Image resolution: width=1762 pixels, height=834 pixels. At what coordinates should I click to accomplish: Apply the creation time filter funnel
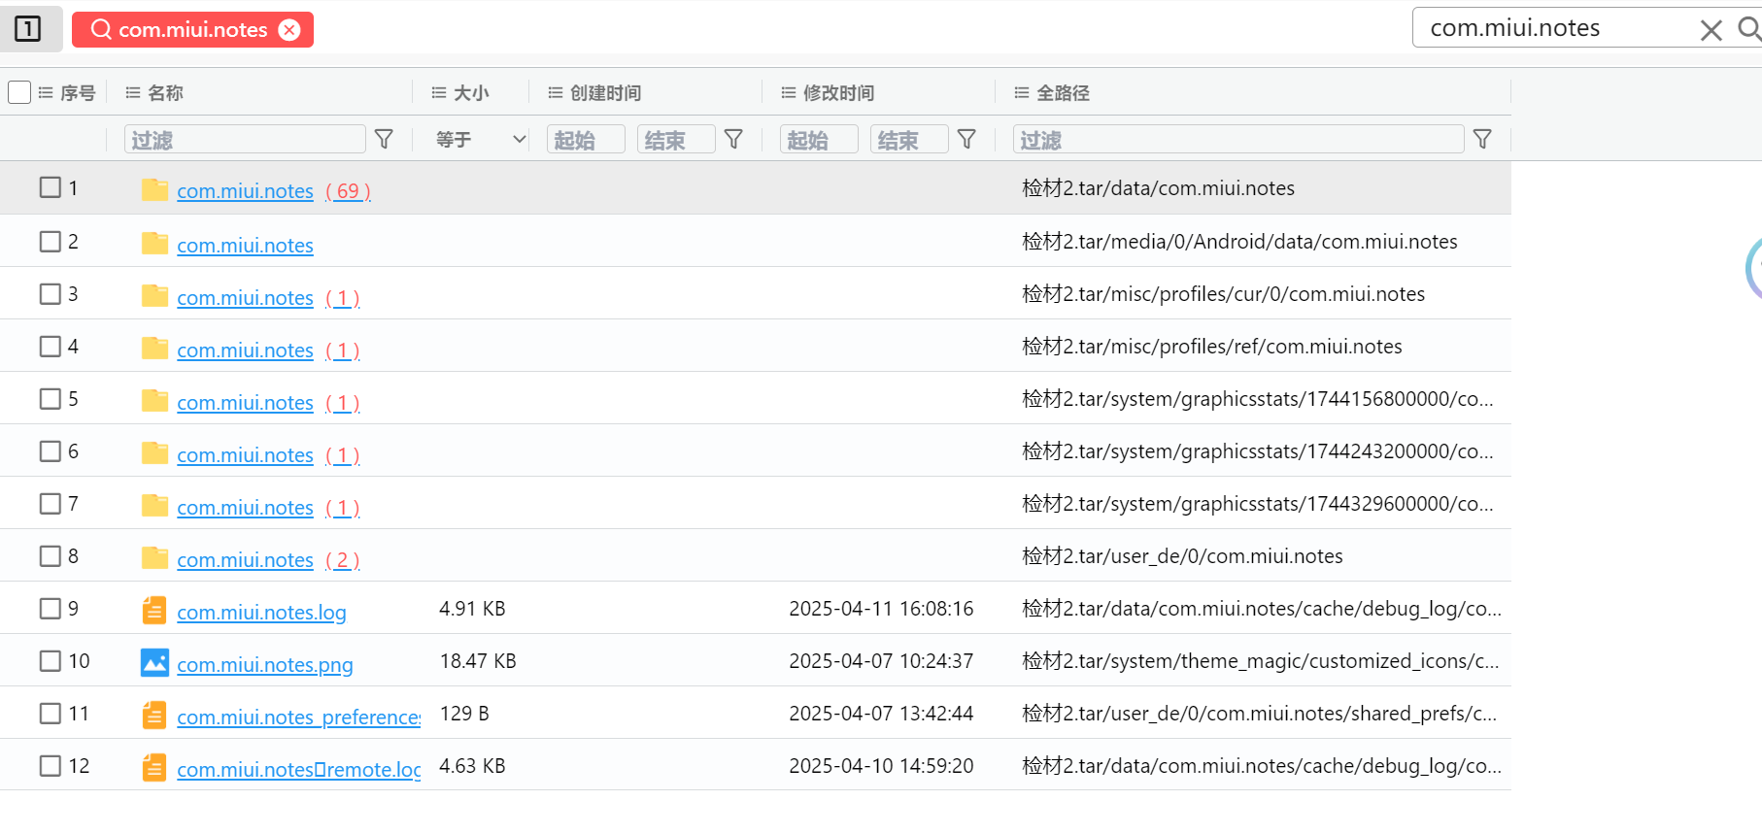(x=734, y=140)
